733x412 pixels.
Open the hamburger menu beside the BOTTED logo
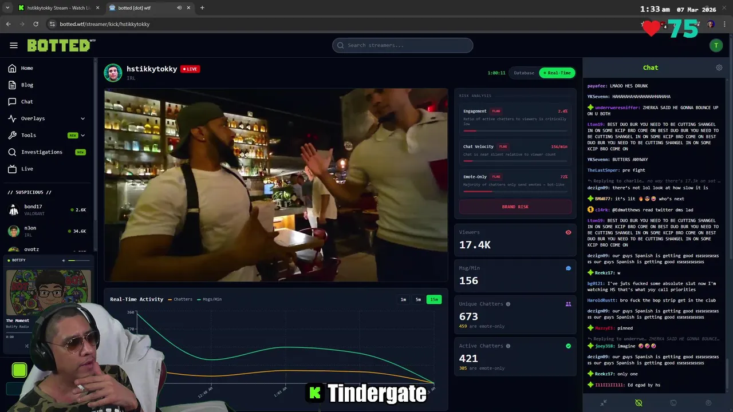(14, 45)
